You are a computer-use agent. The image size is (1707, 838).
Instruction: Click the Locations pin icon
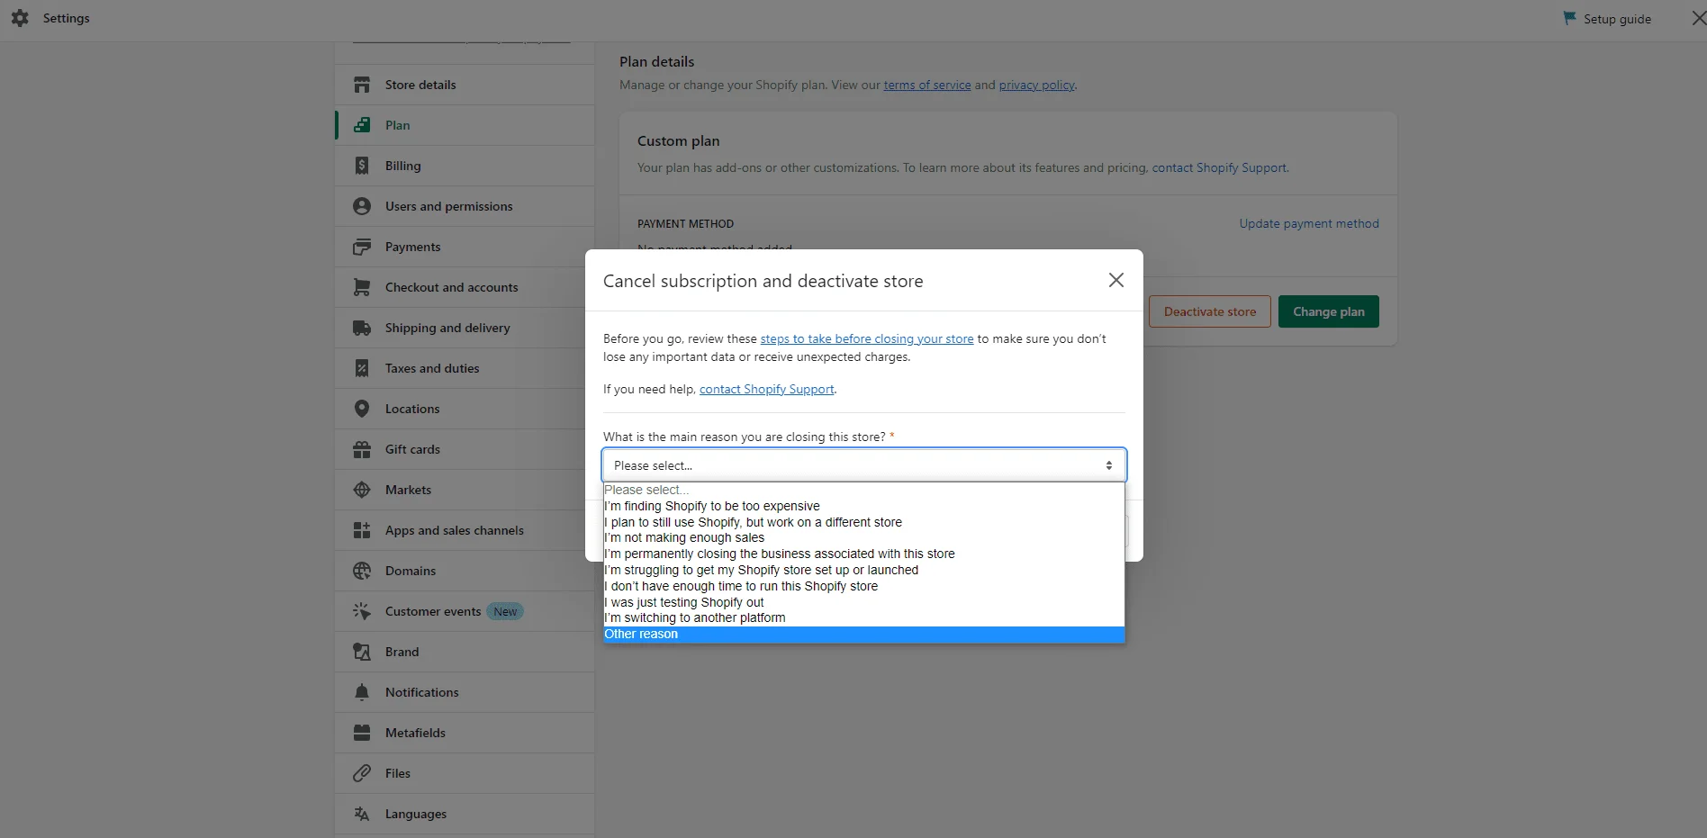pos(362,409)
